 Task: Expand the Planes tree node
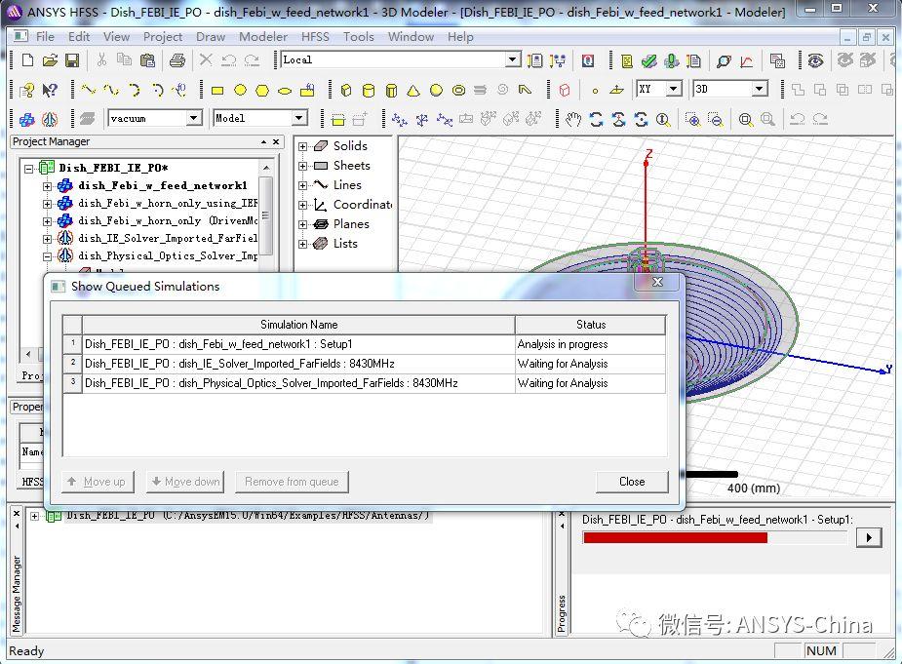pos(302,225)
